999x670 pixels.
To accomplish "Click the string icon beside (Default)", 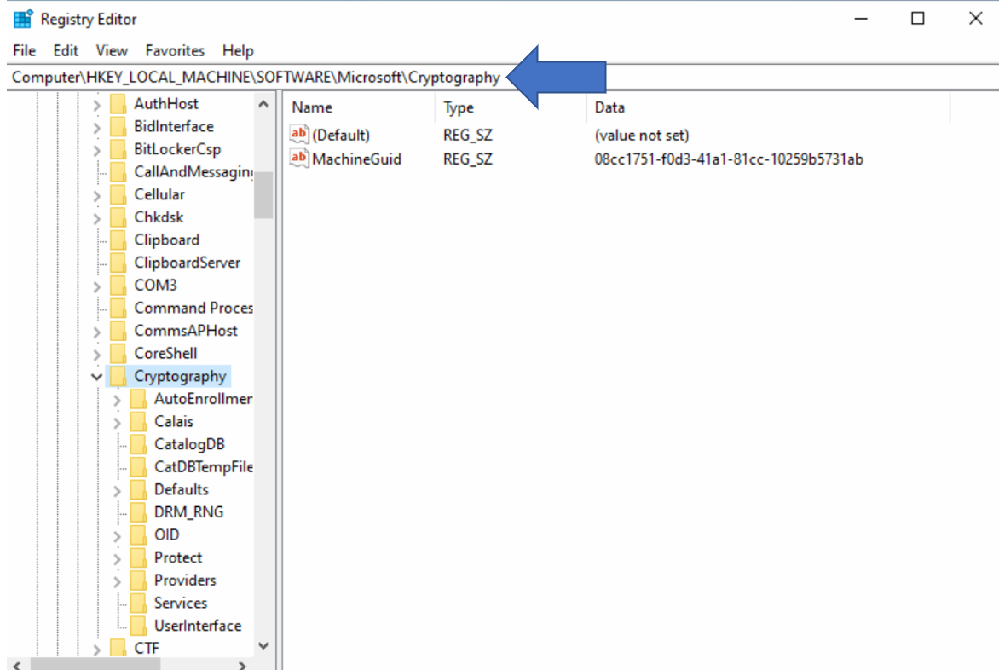I will point(299,135).
